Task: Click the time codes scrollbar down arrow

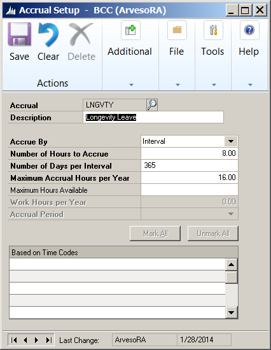Action: 232,312
